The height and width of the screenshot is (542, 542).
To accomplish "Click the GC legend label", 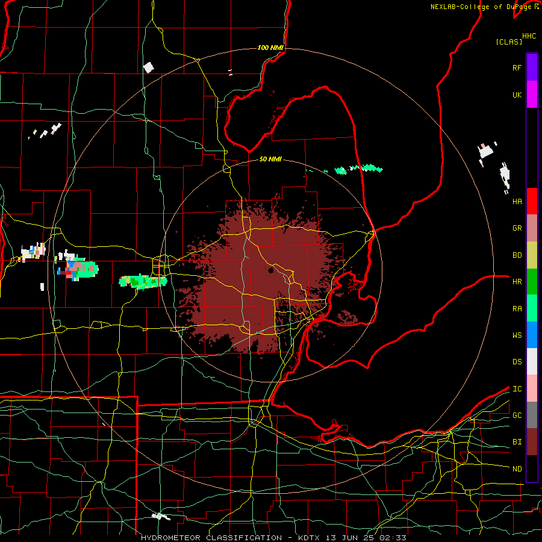I will click(517, 415).
